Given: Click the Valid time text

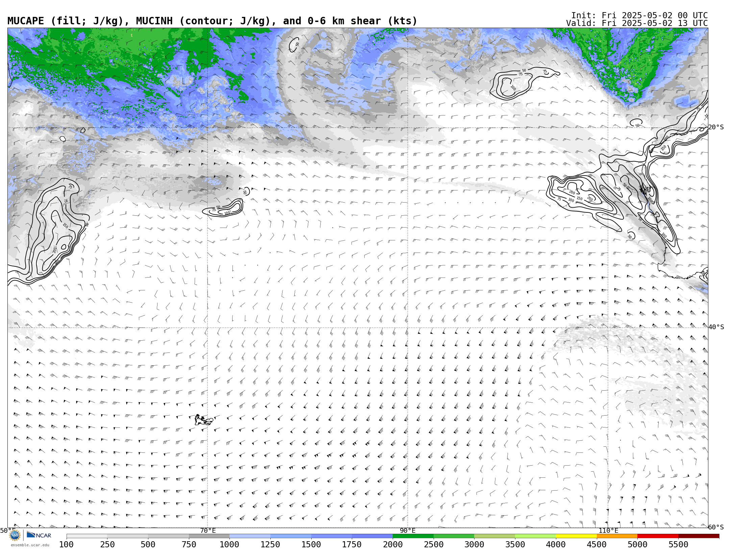Looking at the screenshot, I should click(x=637, y=23).
